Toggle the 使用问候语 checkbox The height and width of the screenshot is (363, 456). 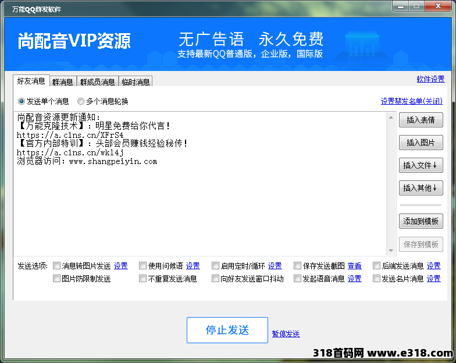[143, 265]
